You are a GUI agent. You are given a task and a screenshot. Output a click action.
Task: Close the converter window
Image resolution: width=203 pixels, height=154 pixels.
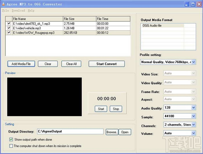[x=199, y=4]
